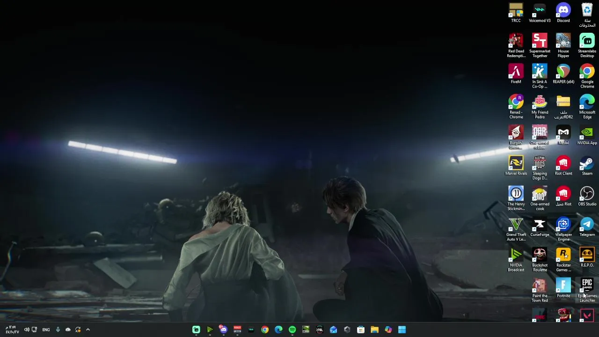
Task: Open Streamlabs from the taskbar
Action: tap(196, 330)
